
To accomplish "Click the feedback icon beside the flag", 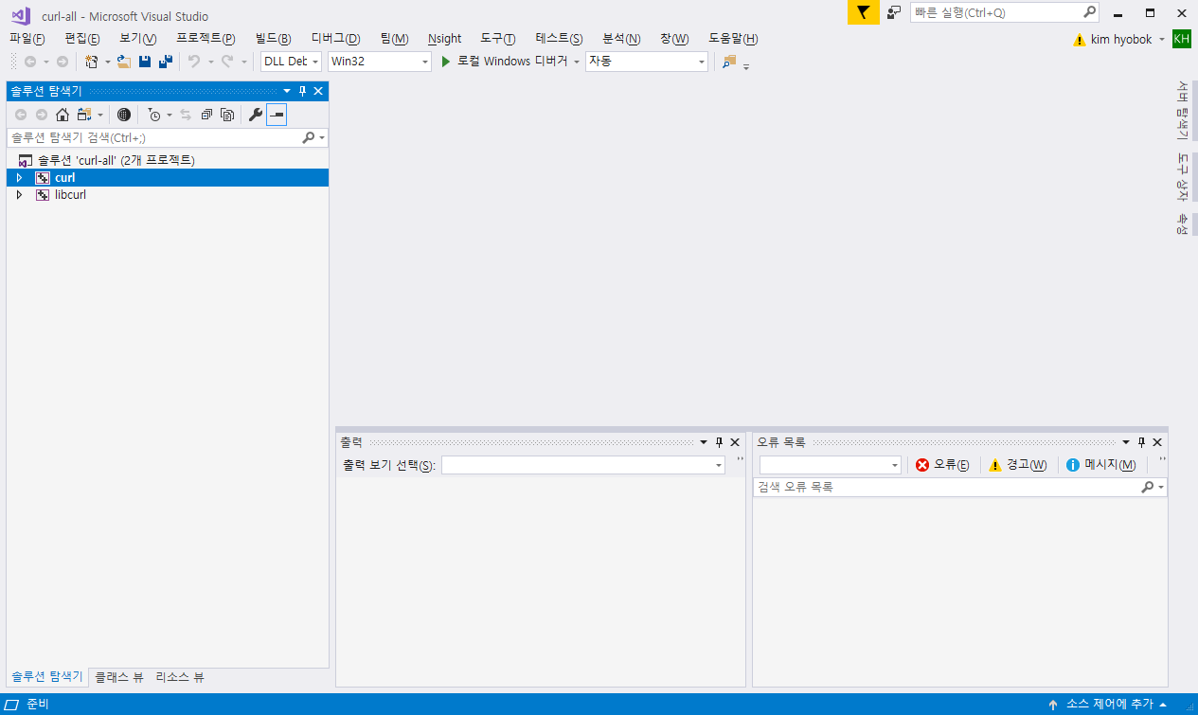I will tap(894, 12).
